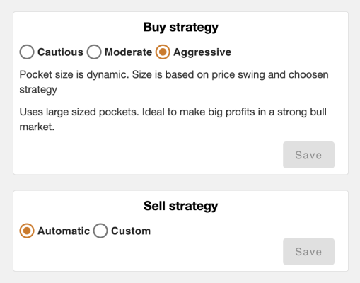Viewport: 360px width, 283px height.
Task: Click the Save button under Sell strategy
Action: point(308,252)
